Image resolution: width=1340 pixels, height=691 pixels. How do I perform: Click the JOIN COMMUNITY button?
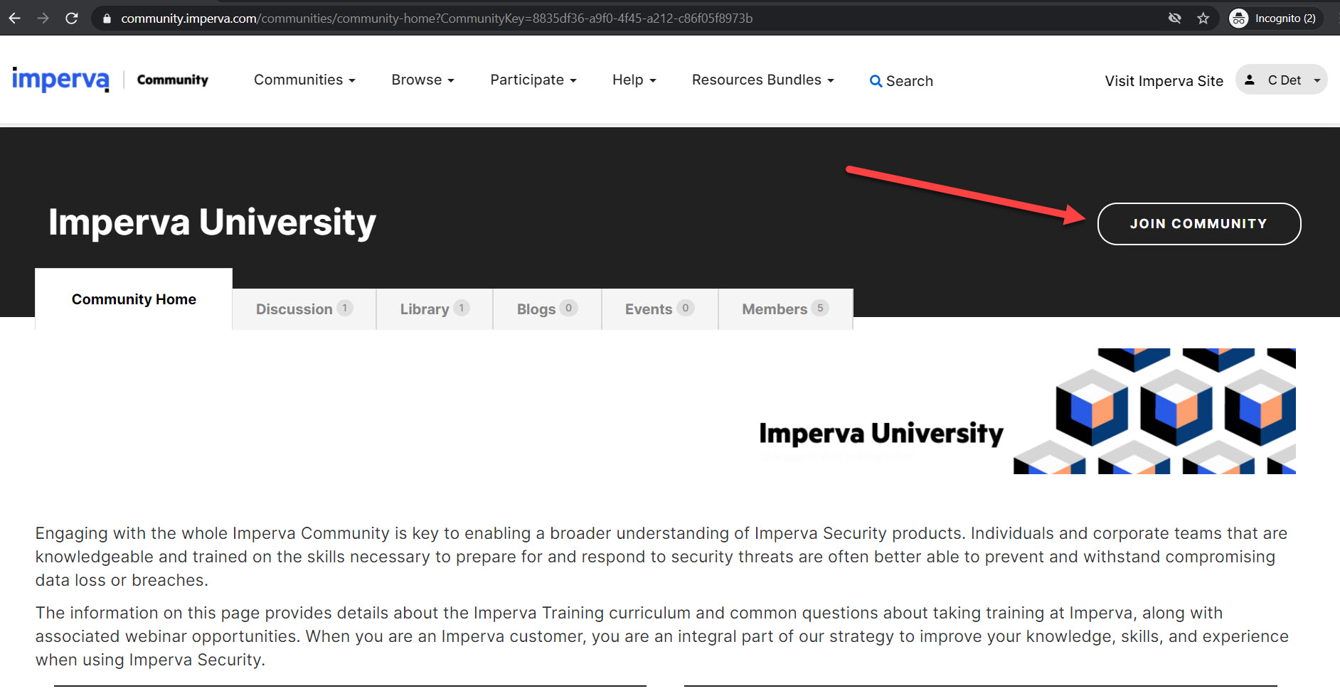1198,223
